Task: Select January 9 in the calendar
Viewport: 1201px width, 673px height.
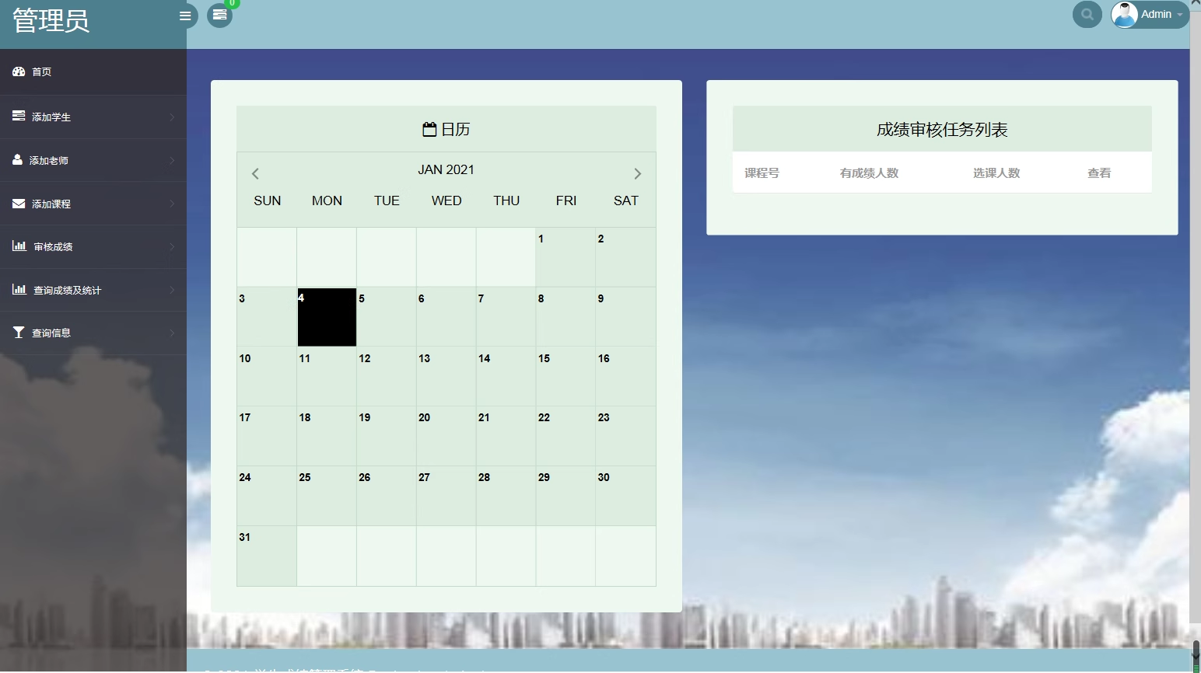Action: (625, 317)
